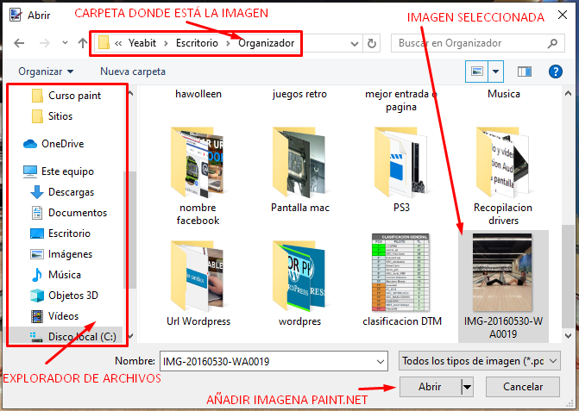The image size is (579, 411).
Task: Click the refresh icon in address bar
Action: (372, 43)
